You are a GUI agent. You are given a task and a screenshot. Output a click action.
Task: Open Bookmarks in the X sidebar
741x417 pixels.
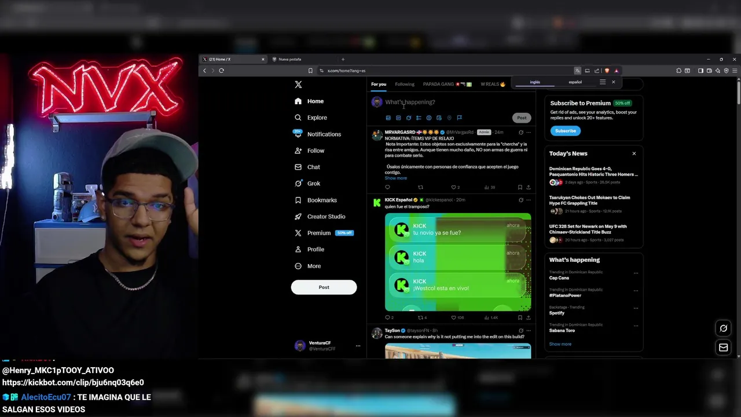coord(316,200)
